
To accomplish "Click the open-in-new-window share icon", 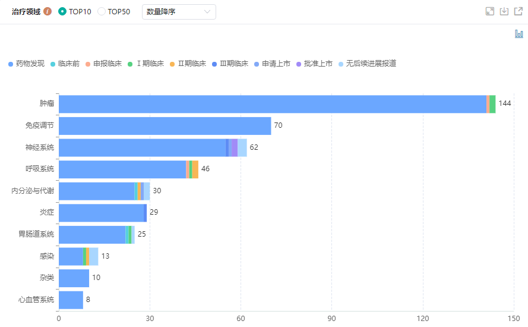I will coord(518,11).
